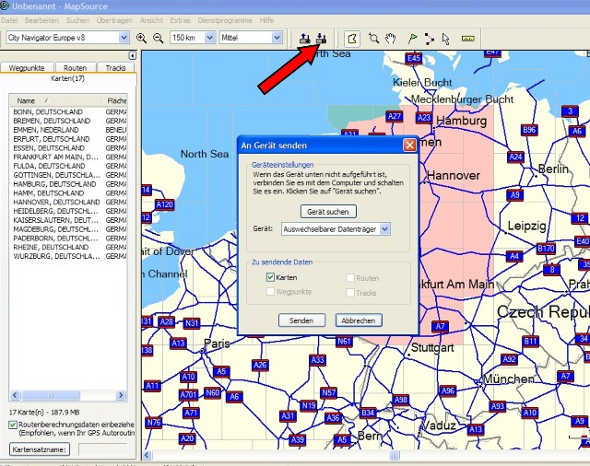This screenshot has width=590, height=466.
Task: Select the Map tool icon
Action: click(352, 39)
